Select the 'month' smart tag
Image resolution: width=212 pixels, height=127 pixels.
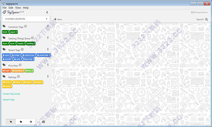point(7,59)
